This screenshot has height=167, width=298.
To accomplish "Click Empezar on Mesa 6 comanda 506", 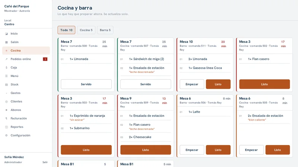I will coord(192,150).
